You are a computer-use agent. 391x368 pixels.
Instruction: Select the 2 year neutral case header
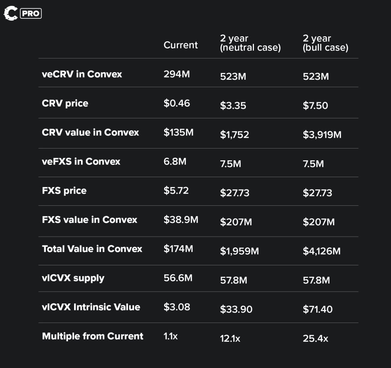(250, 43)
